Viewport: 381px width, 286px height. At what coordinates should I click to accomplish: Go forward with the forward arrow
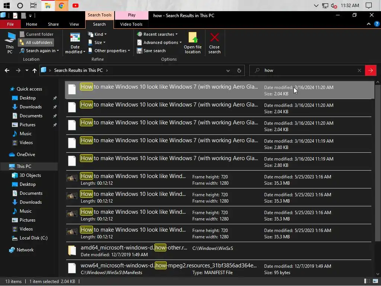18,70
